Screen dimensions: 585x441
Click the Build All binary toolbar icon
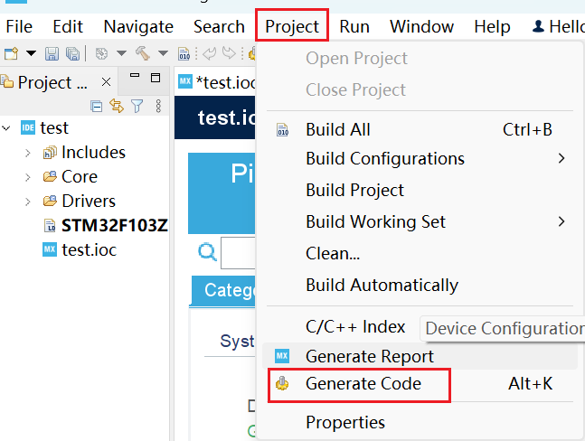pyautogui.click(x=184, y=53)
